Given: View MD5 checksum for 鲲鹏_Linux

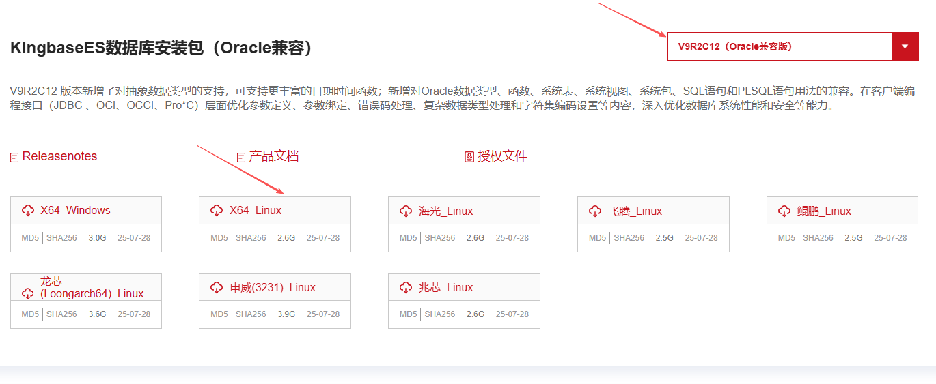Looking at the screenshot, I should 787,238.
